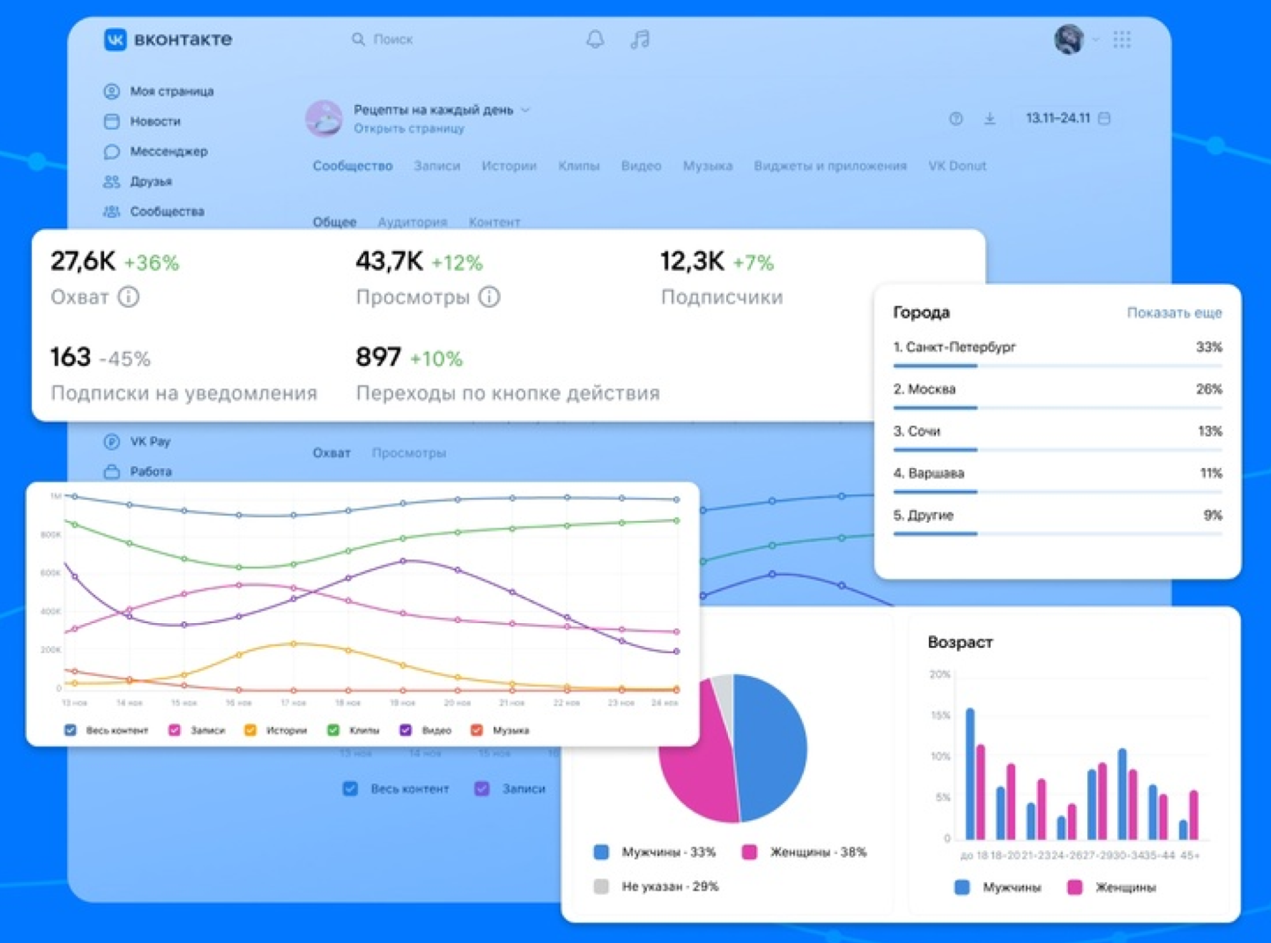Click the download statistics icon
The width and height of the screenshot is (1271, 943).
989,118
